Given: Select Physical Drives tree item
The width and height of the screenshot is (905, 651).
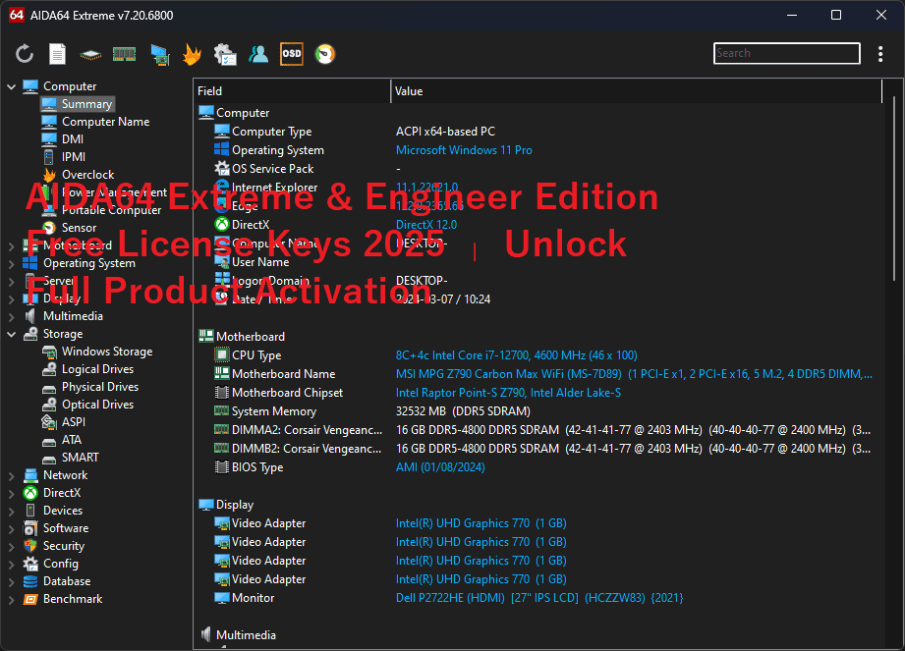Looking at the screenshot, I should coord(100,387).
